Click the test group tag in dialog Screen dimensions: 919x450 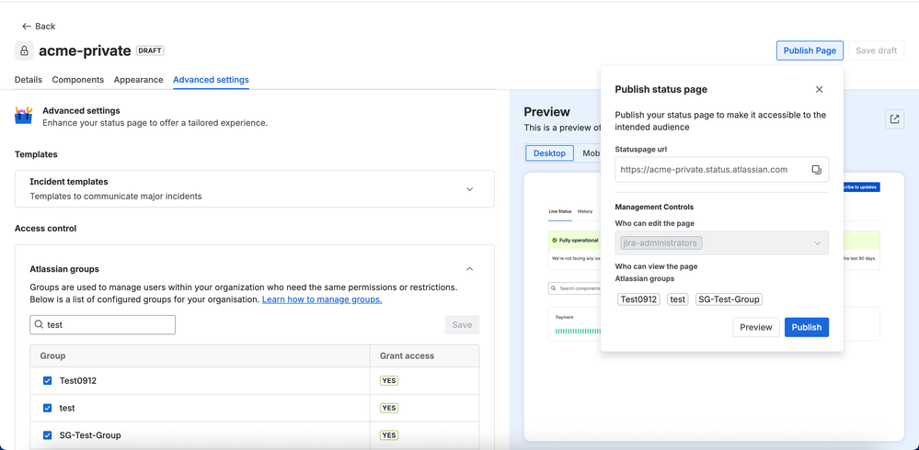[678, 299]
